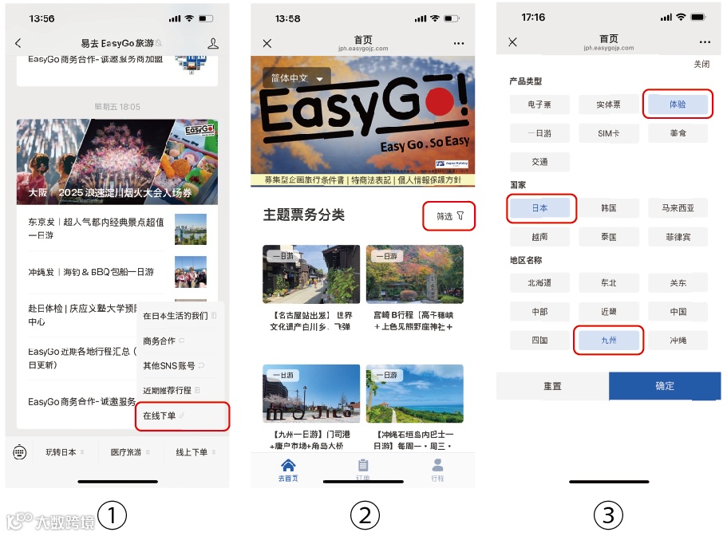
Task: Click the 個人情報保護方針 banner link
Action: click(429, 180)
